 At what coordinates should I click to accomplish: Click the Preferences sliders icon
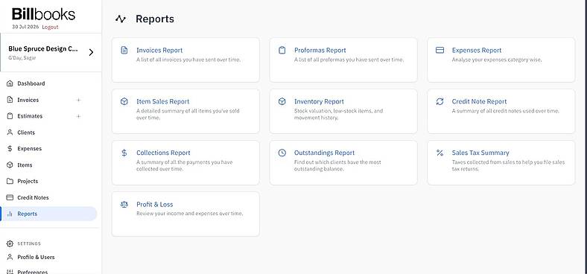10,272
